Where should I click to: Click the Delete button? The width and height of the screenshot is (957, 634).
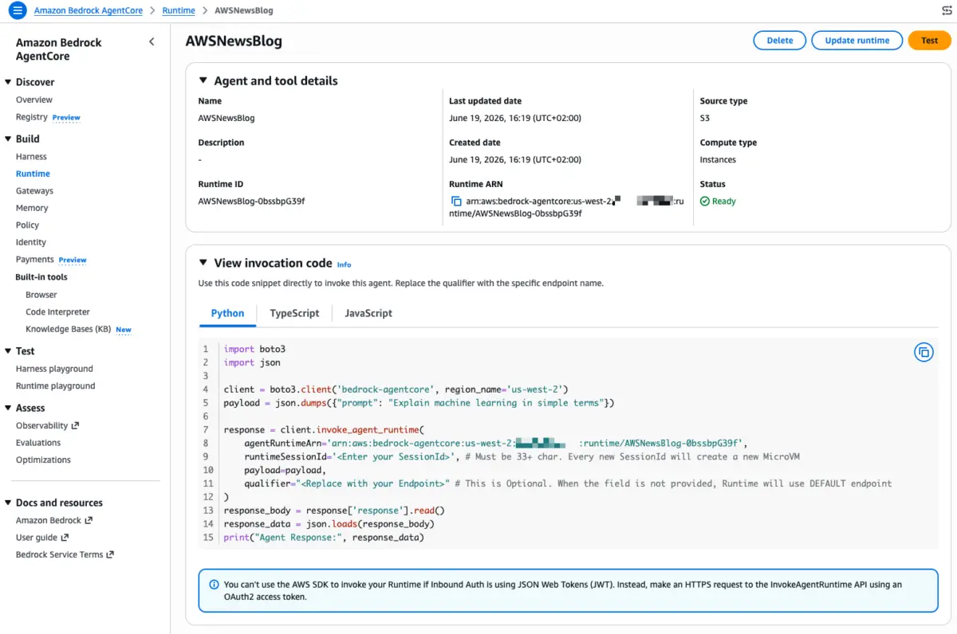pos(780,41)
